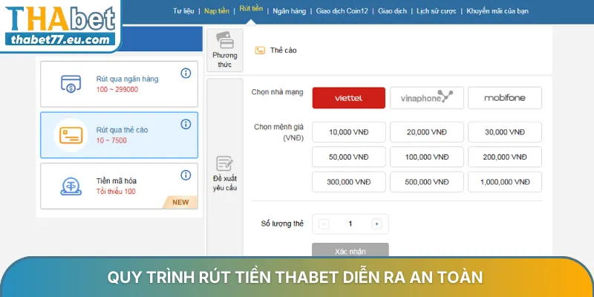
Task: Click the info icon on Rút qua thẻ cào
Action: tap(186, 124)
